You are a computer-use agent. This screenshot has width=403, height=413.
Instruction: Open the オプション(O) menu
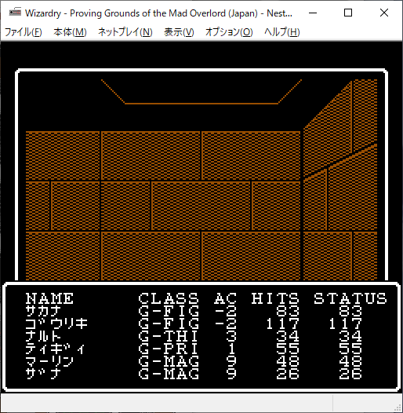(x=229, y=32)
